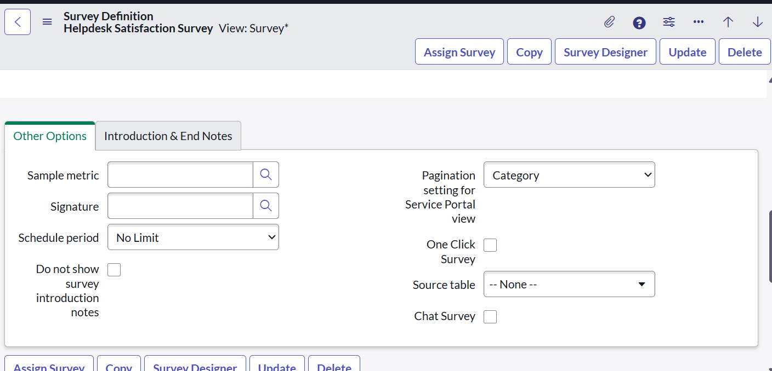Screen dimensions: 772x371
Task: Go to previous record with up arrow
Action: (728, 22)
